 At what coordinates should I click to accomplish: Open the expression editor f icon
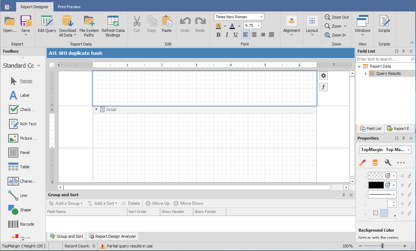tap(323, 87)
